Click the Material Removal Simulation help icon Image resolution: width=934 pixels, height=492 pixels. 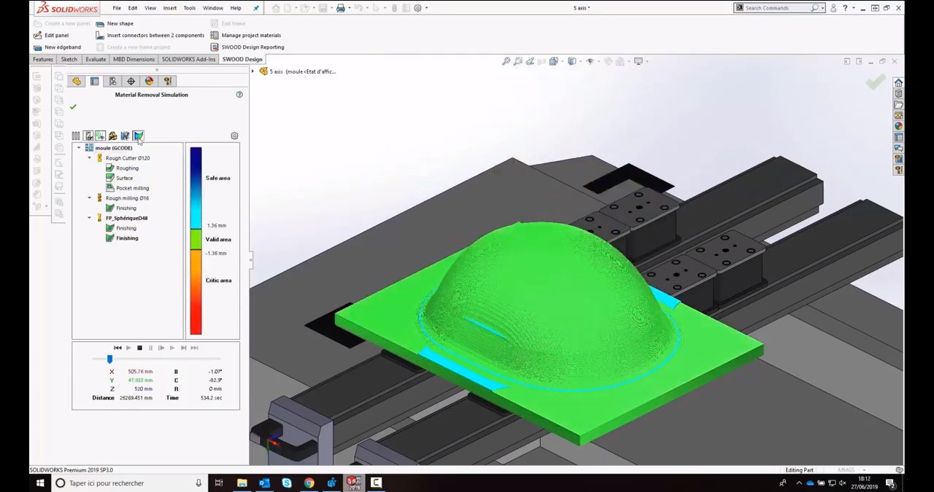[239, 95]
